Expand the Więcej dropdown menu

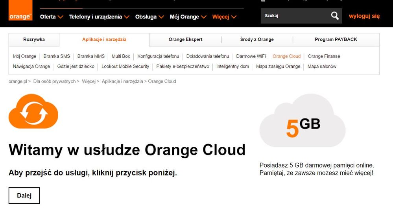(224, 17)
